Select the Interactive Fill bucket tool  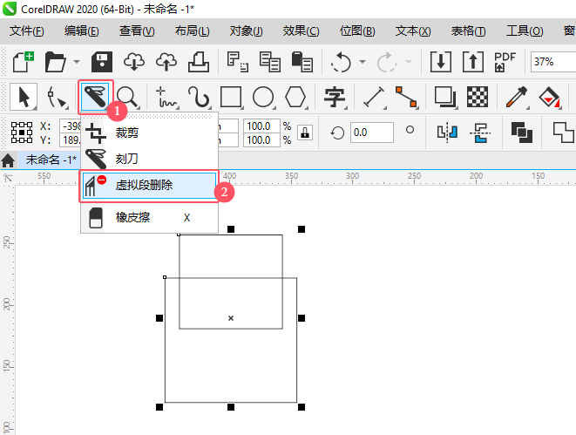coord(549,97)
